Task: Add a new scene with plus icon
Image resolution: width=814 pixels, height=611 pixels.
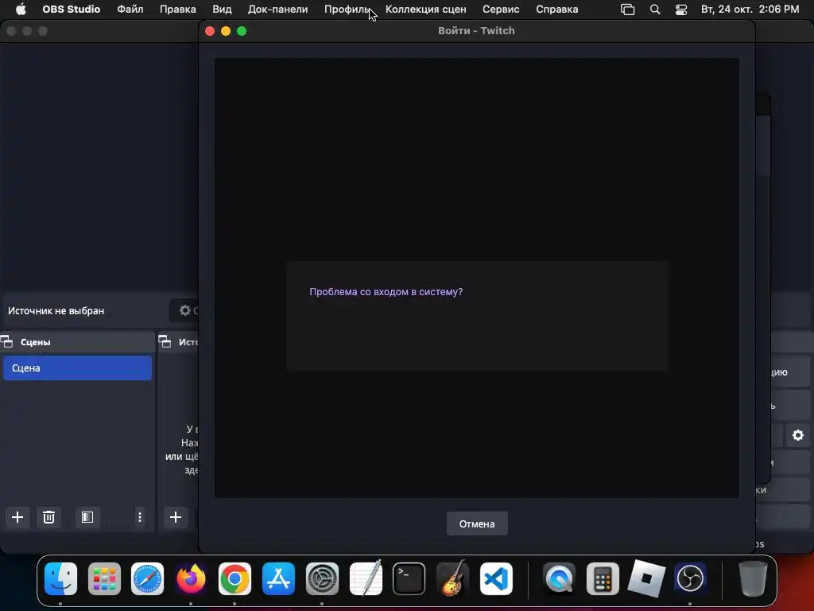Action: pyautogui.click(x=17, y=517)
